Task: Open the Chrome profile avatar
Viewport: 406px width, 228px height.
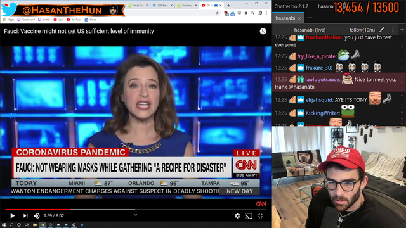Action: [260, 13]
